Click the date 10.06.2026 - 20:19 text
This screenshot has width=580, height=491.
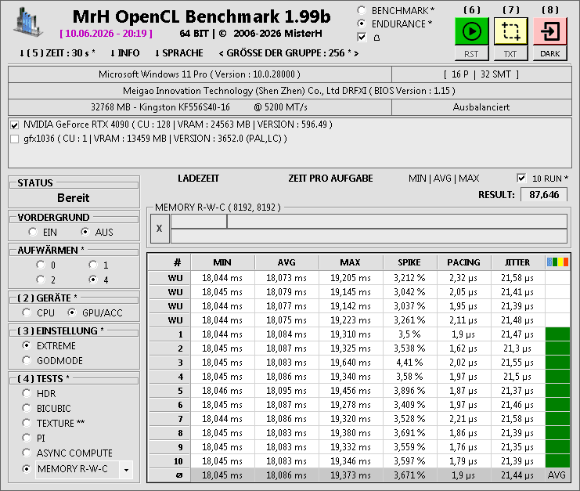[106, 34]
